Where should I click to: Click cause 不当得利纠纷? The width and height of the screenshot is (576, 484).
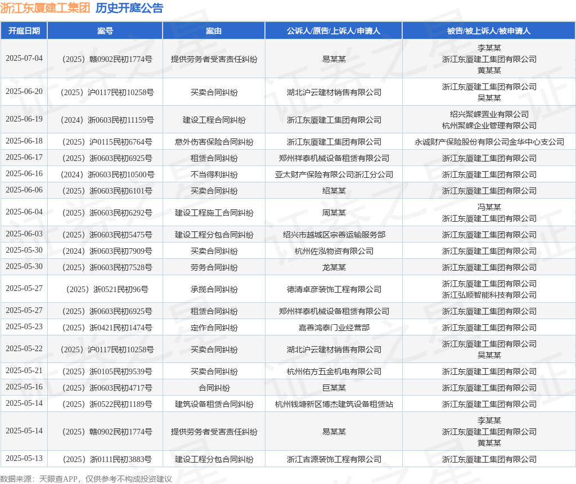[214, 174]
